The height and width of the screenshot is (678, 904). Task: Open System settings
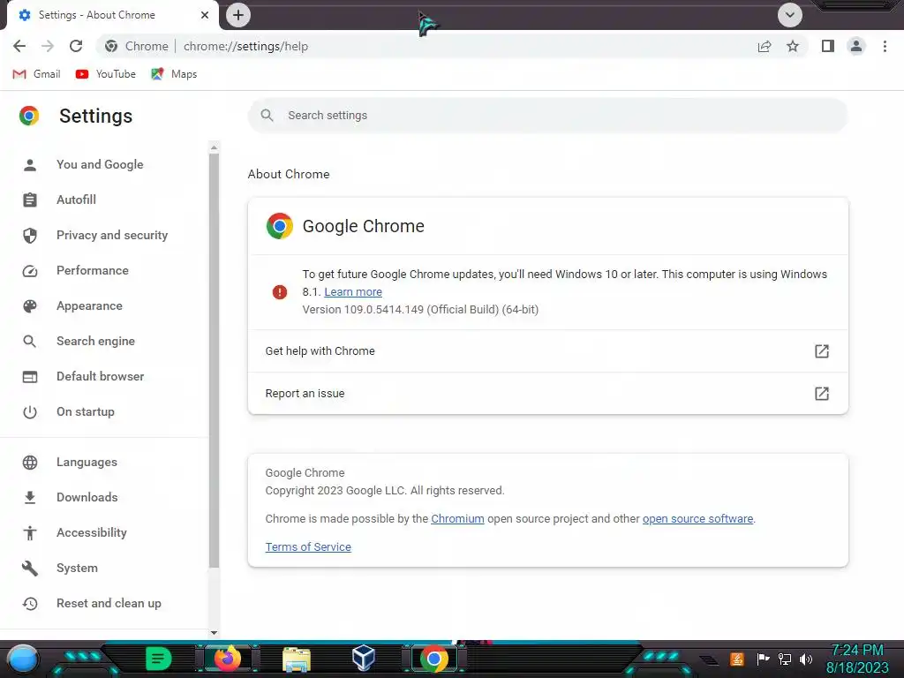pos(77,568)
